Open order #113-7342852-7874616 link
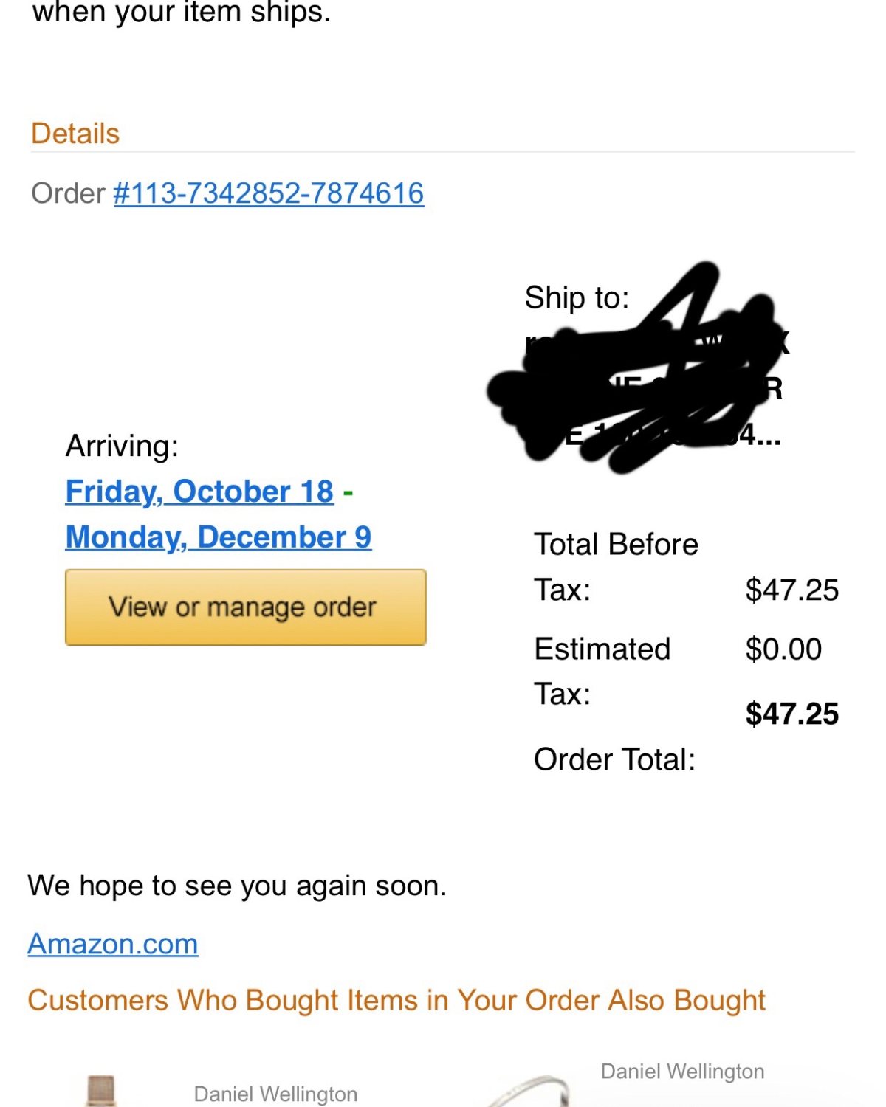Image resolution: width=886 pixels, height=1107 pixels. pyautogui.click(x=269, y=193)
